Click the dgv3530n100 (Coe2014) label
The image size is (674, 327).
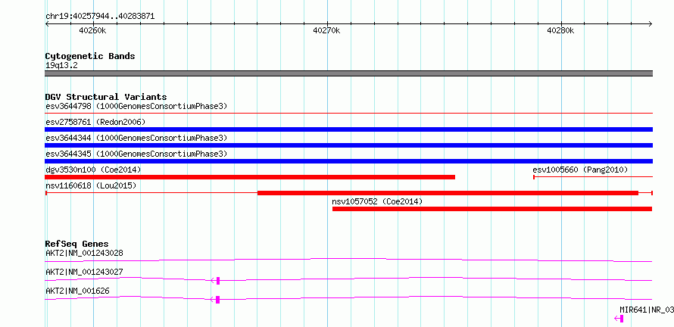coord(93,170)
